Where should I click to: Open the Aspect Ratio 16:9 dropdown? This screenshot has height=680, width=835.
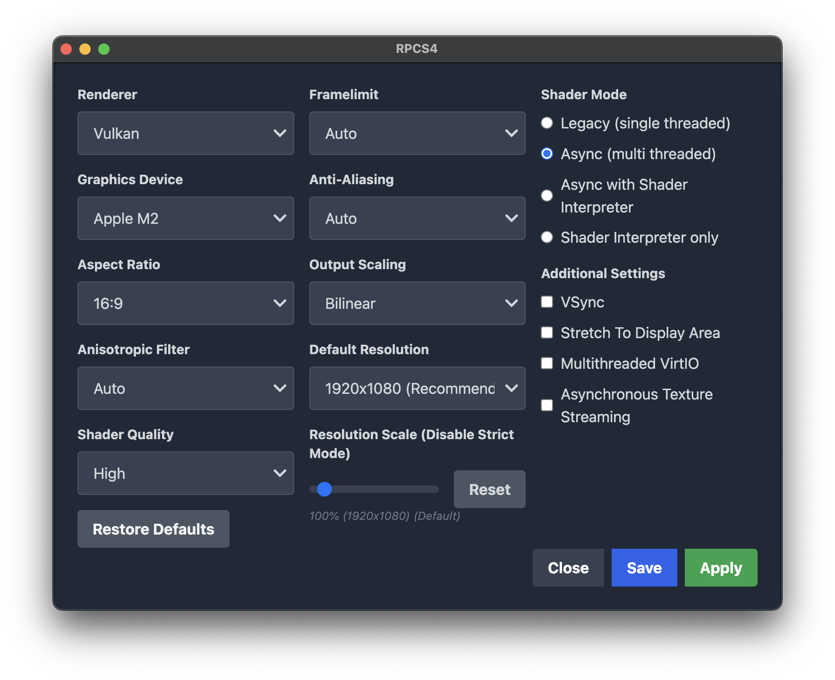click(x=186, y=303)
